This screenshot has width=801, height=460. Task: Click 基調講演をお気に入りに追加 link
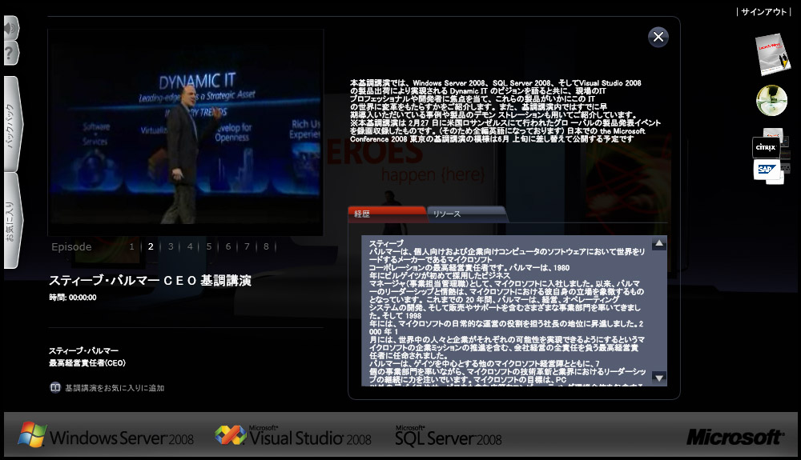tap(115, 388)
